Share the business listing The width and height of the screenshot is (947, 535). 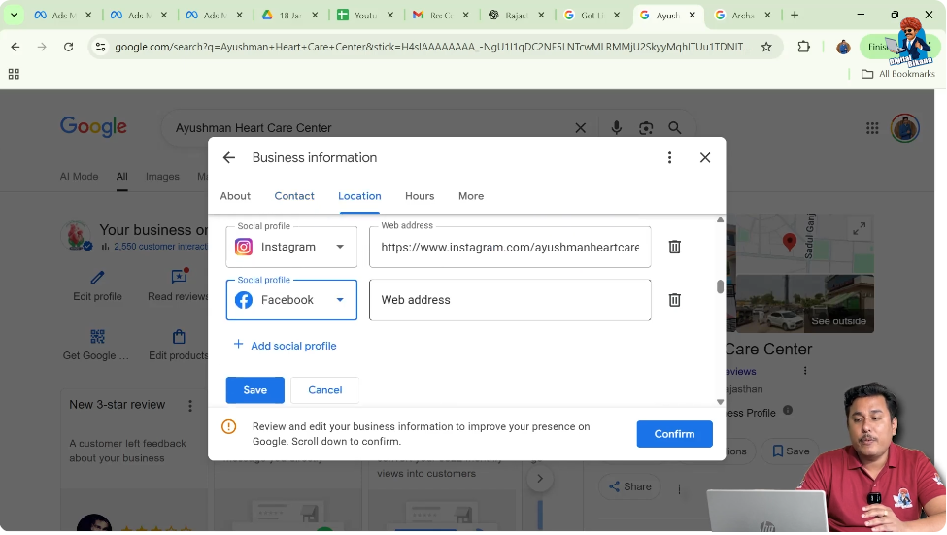click(x=630, y=486)
